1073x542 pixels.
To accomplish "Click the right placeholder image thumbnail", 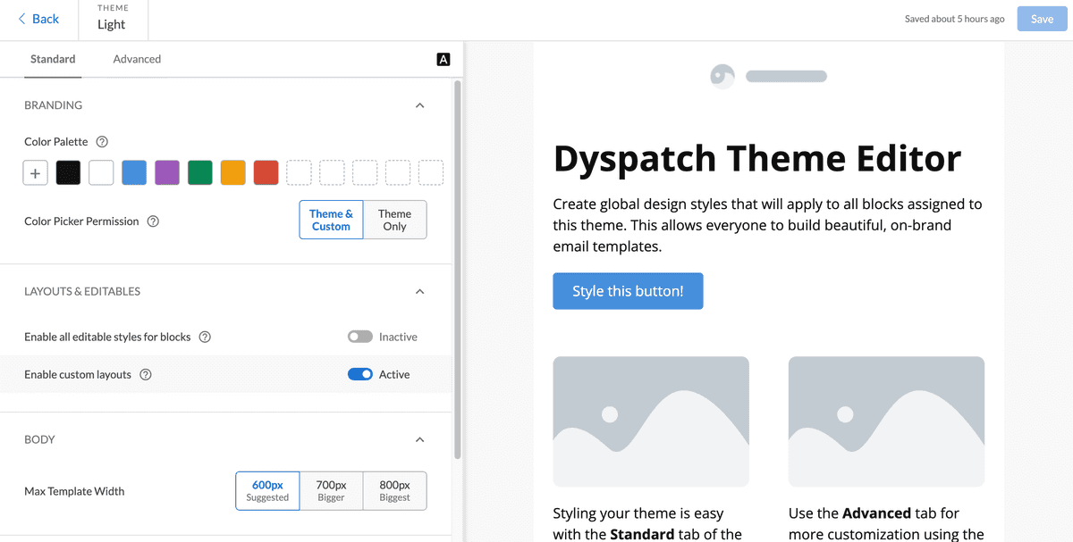I will [x=886, y=421].
